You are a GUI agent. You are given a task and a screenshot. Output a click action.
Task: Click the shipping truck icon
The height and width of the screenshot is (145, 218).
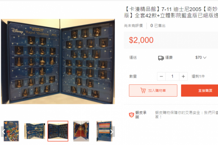[x=161, y=58]
